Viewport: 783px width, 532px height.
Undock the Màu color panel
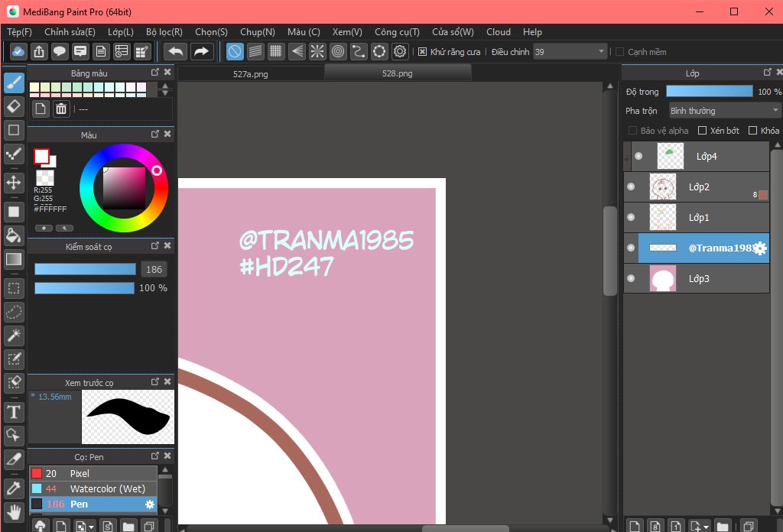pos(155,135)
